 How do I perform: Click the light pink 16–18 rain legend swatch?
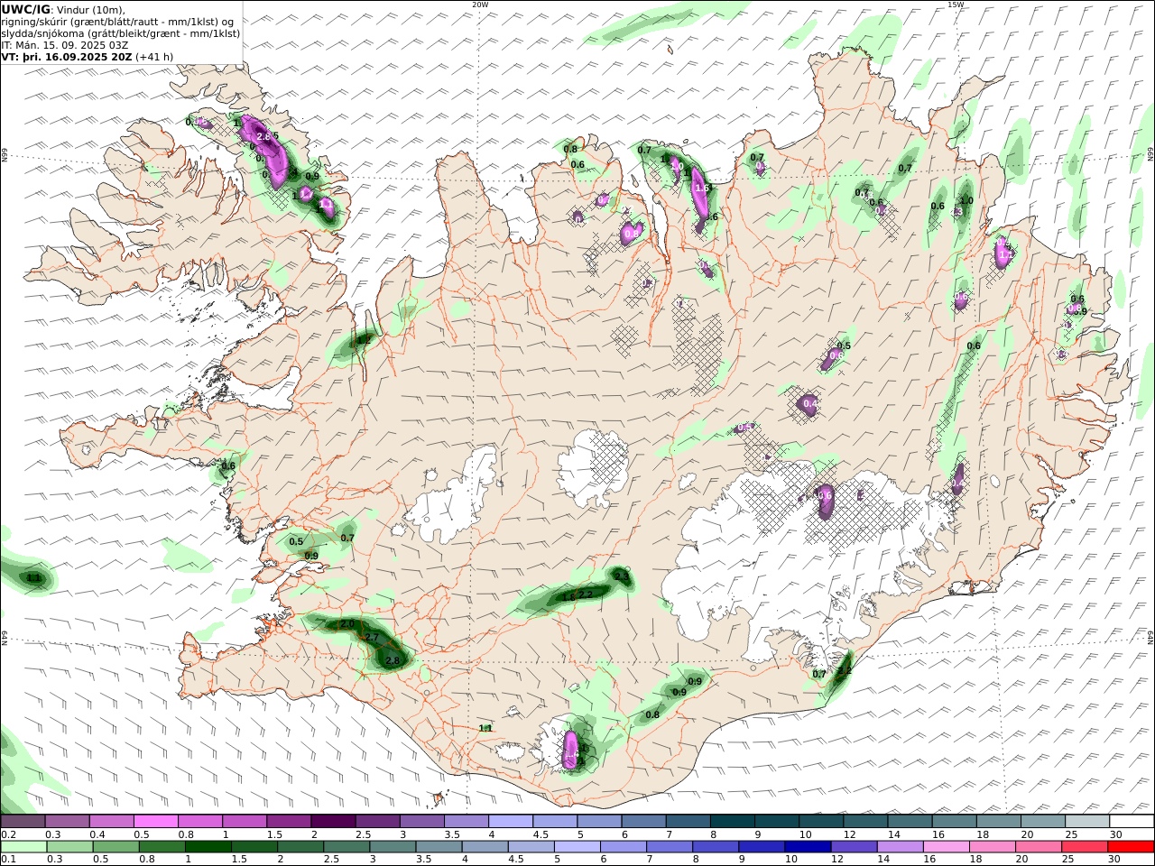coord(945,846)
